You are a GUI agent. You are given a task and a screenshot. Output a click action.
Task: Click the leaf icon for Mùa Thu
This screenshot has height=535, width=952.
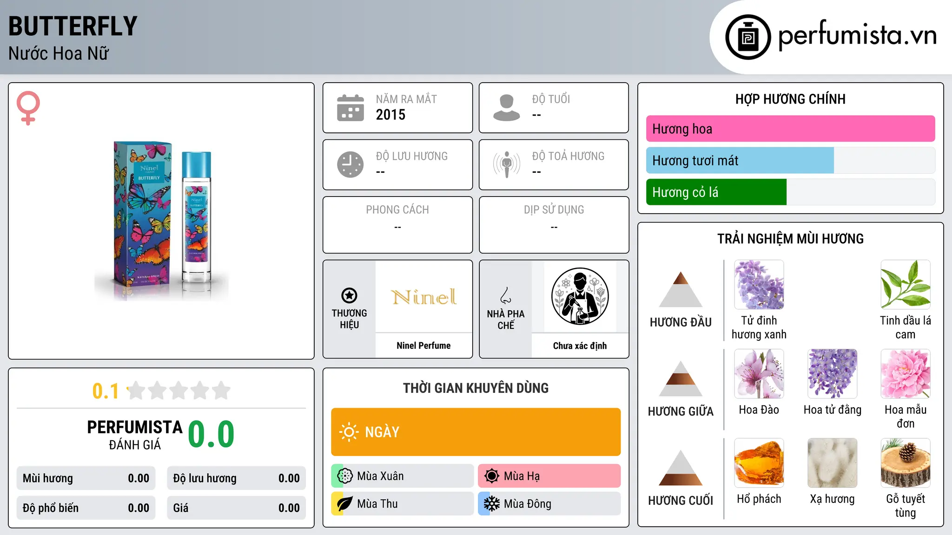[x=345, y=504]
